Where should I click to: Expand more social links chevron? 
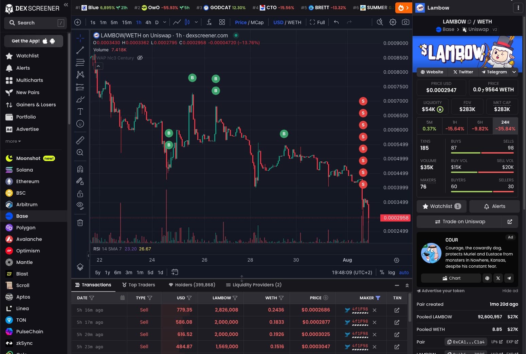(x=514, y=72)
